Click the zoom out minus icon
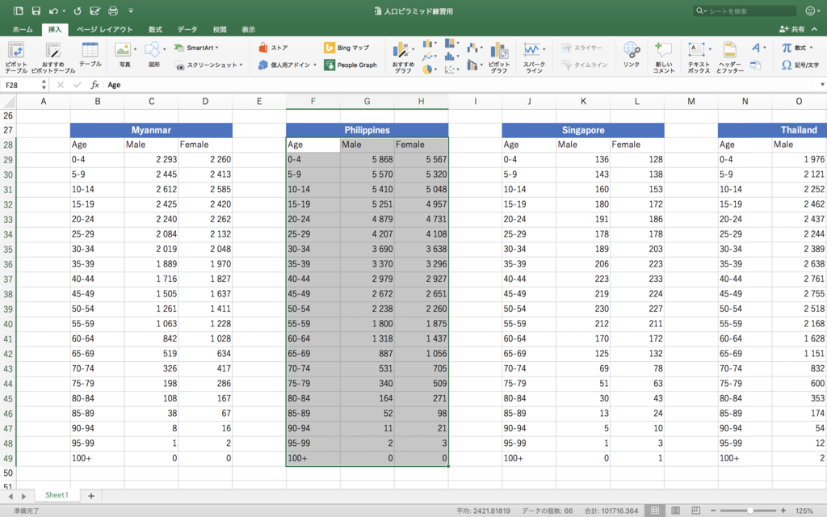The height and width of the screenshot is (517, 827). 713,511
